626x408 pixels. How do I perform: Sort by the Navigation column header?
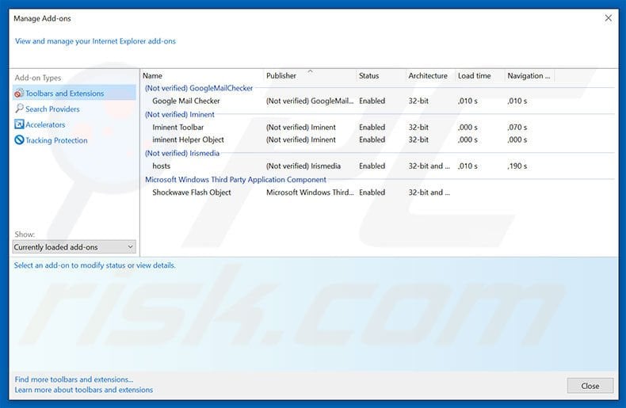(529, 75)
